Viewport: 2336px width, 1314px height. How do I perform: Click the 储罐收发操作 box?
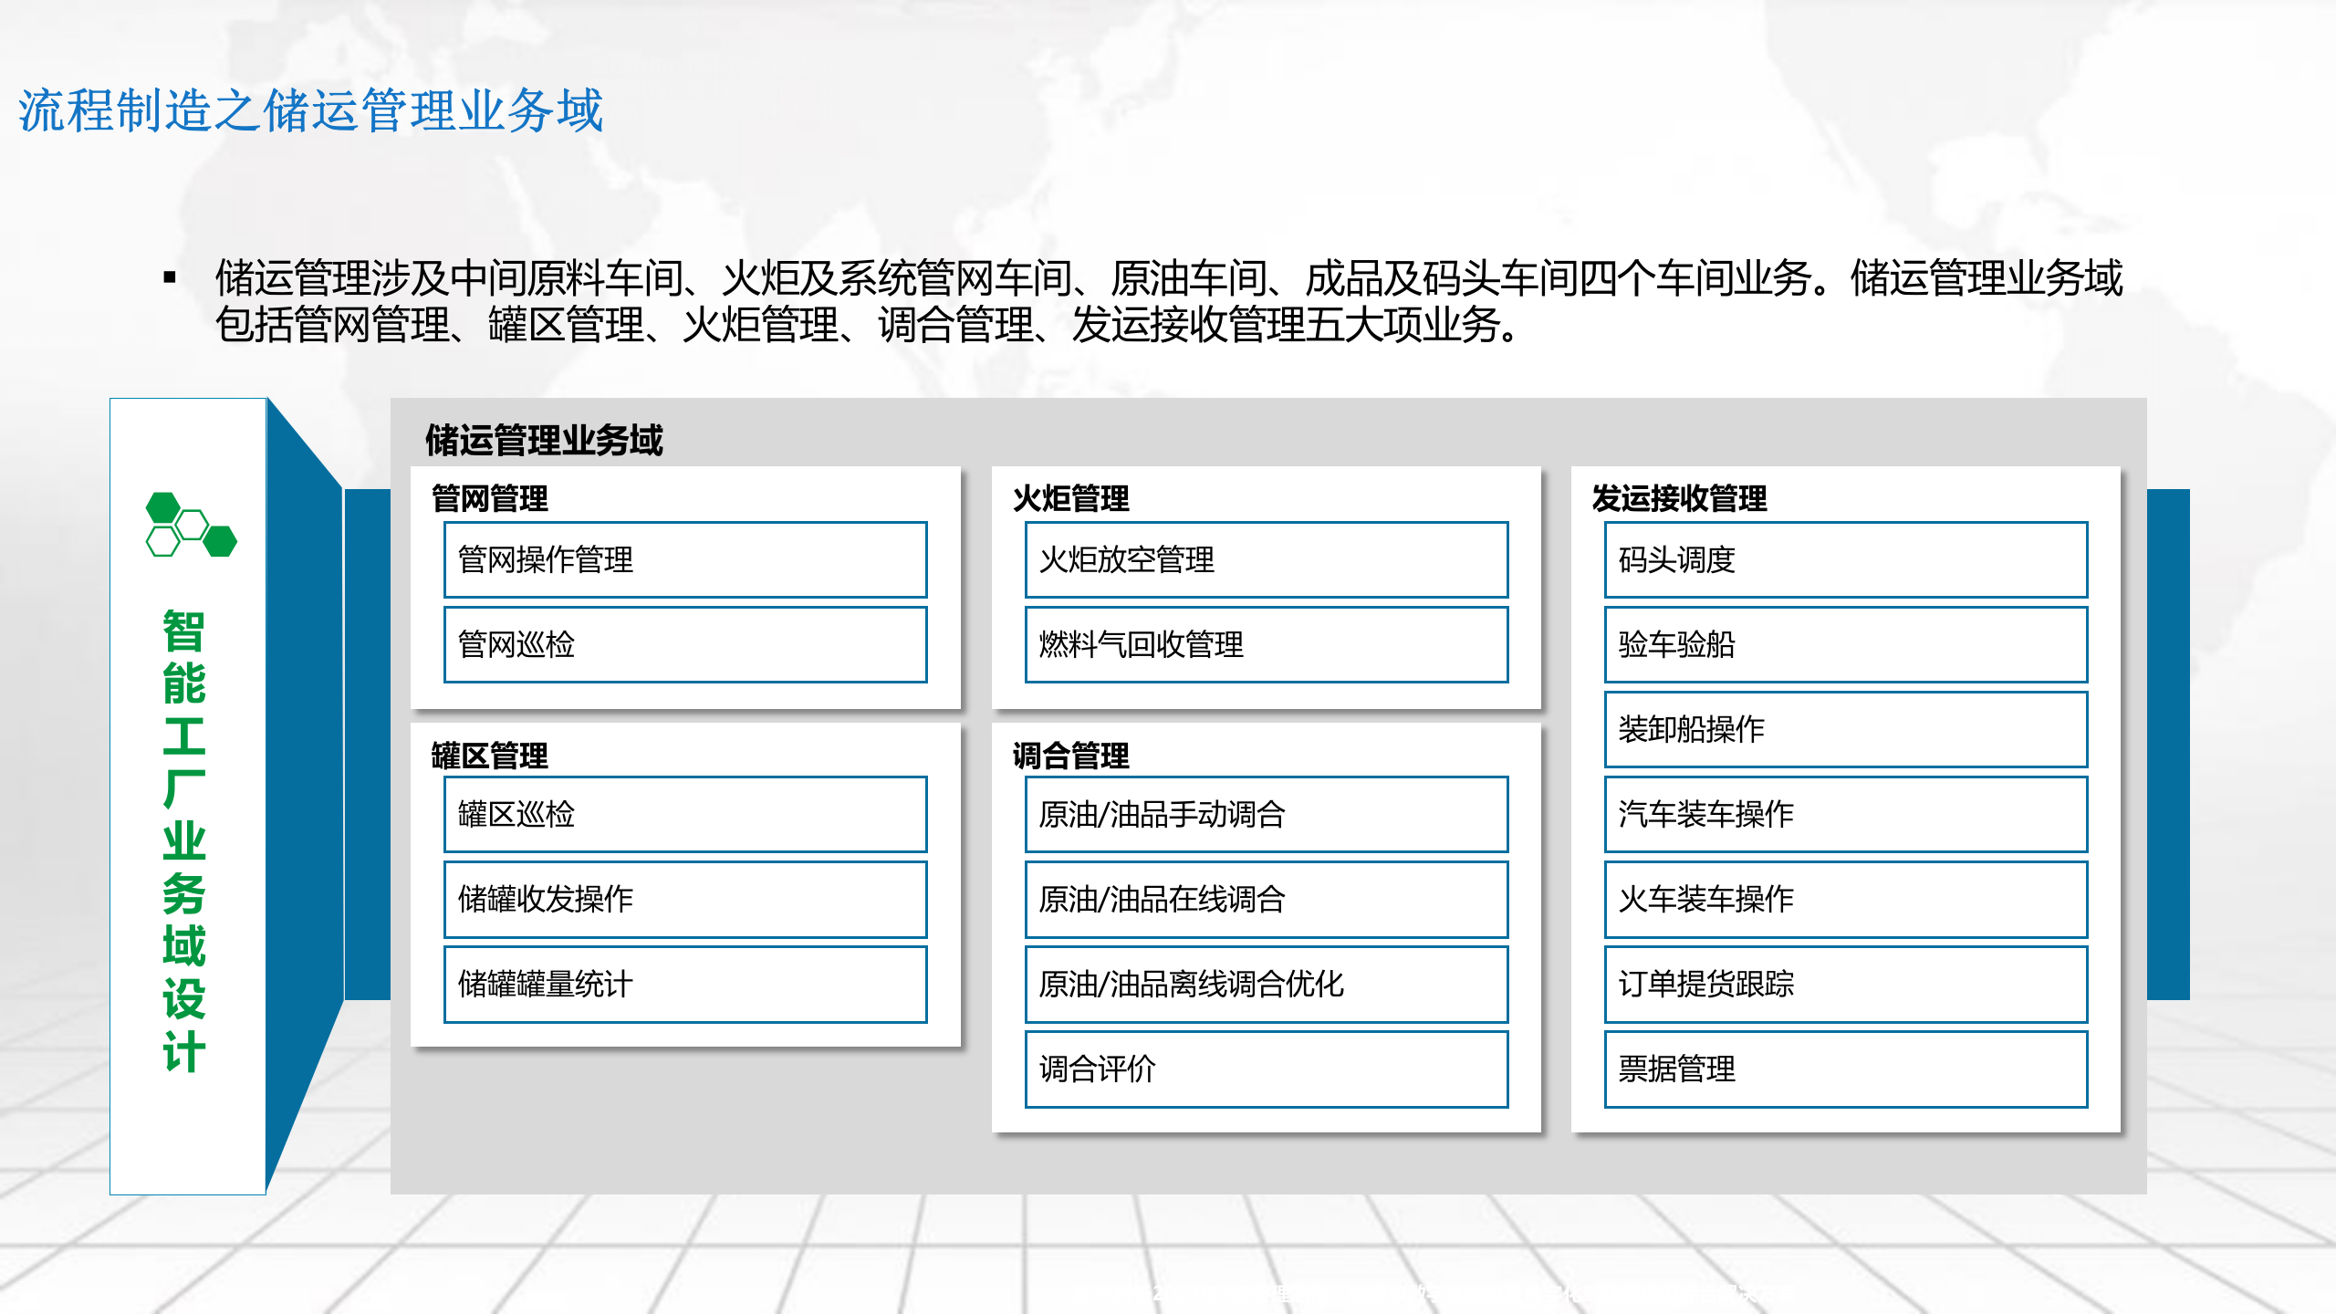[684, 899]
